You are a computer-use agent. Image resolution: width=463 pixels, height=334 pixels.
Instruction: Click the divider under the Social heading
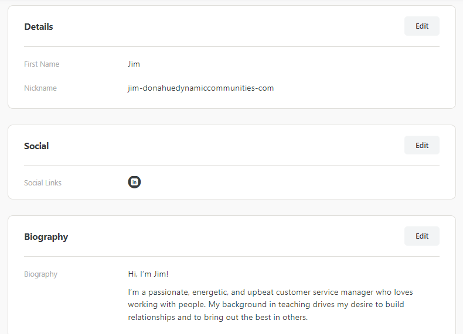(x=232, y=165)
